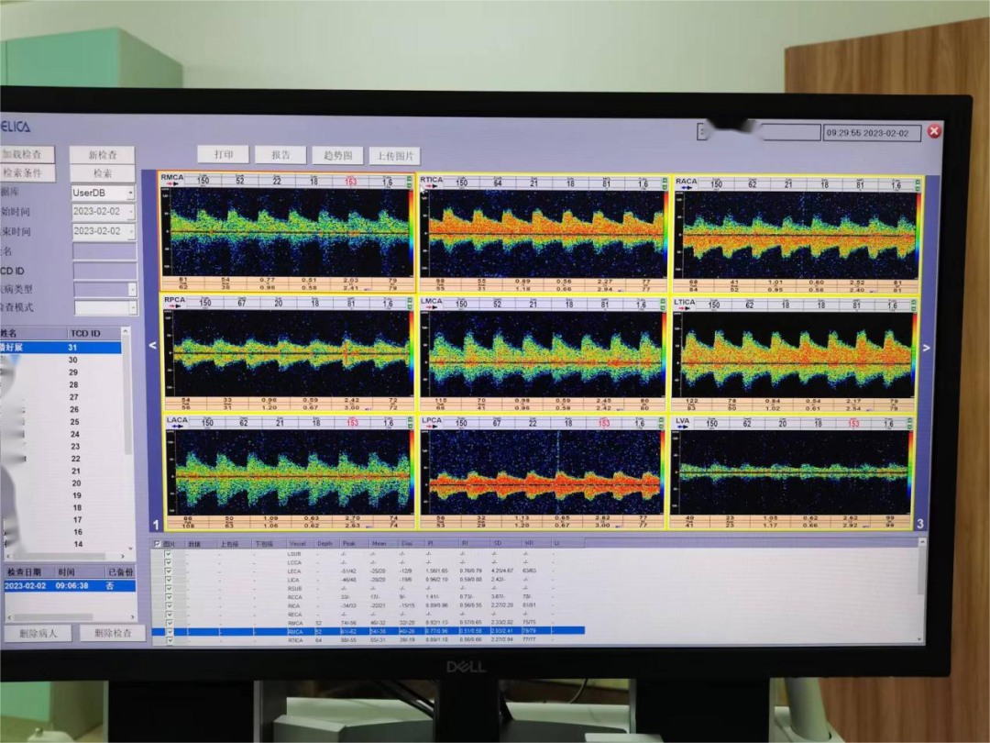This screenshot has height=743, width=990.
Task: Open the end date 2023-02-02 dropdown
Action: pos(131,231)
